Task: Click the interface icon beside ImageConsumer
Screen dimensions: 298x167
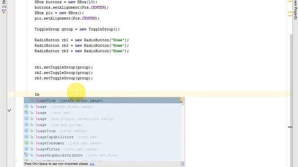Action: [x=27, y=143]
